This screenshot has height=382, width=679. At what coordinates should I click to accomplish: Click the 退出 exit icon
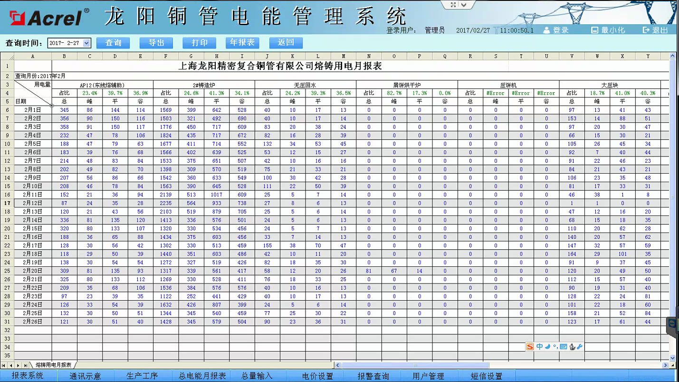tap(646, 30)
